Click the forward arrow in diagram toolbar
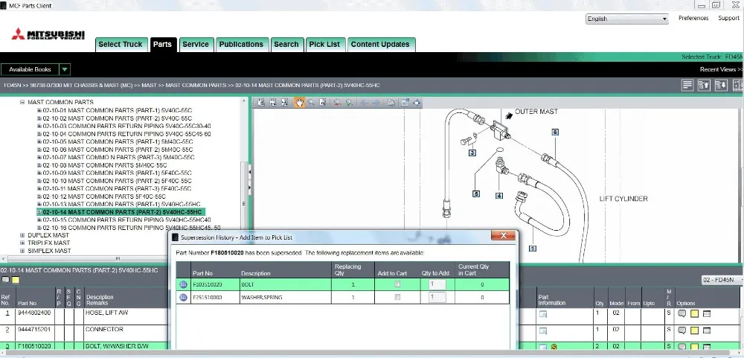Screen dimensions: 744x358 (x=375, y=102)
